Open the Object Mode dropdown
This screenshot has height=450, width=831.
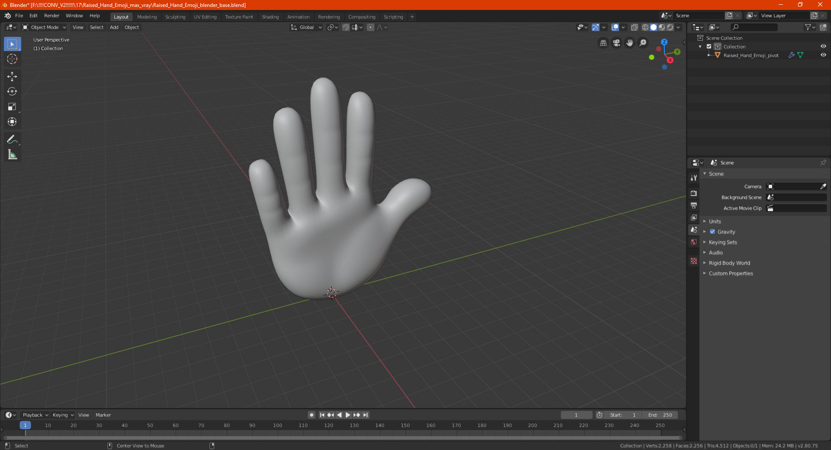44,27
